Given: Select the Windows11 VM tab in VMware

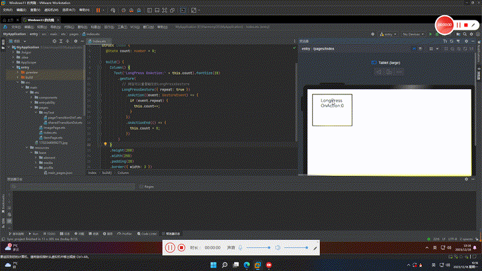Looking at the screenshot, I should 40,20.
